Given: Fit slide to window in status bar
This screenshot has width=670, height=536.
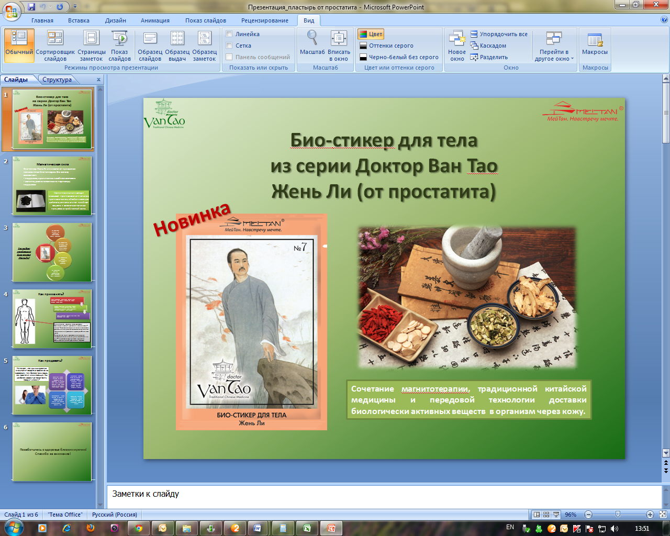Looking at the screenshot, I should tap(663, 515).
